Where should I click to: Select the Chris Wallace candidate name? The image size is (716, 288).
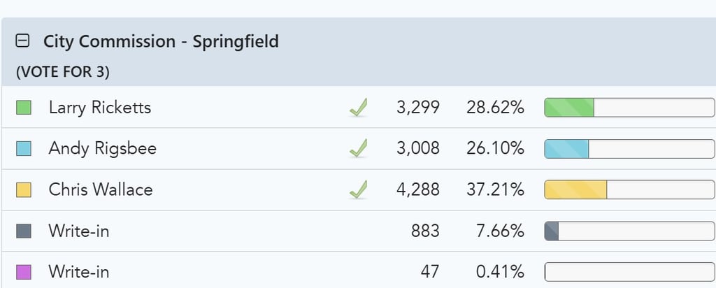coord(101,189)
